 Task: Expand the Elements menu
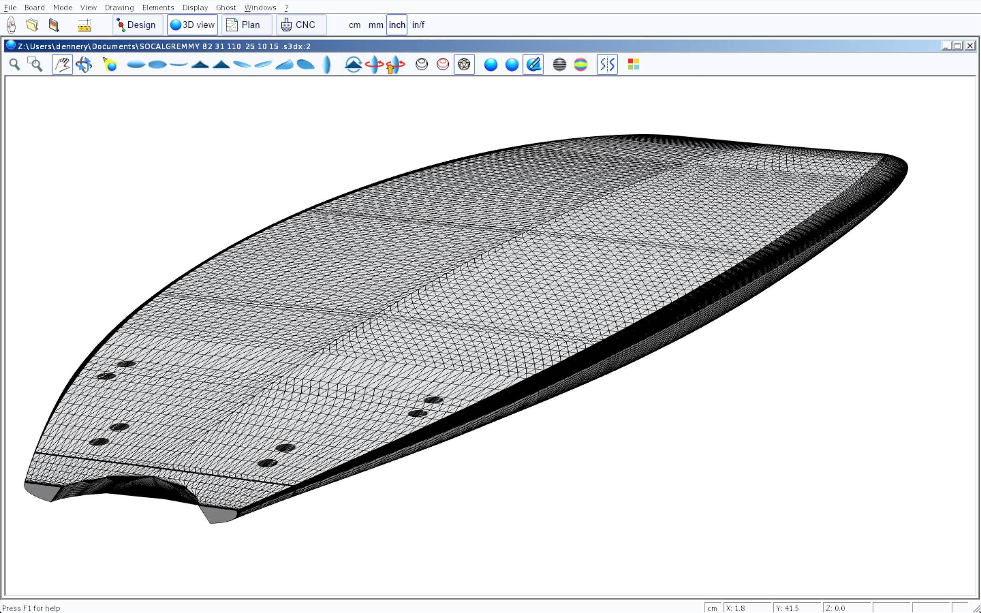pos(158,7)
